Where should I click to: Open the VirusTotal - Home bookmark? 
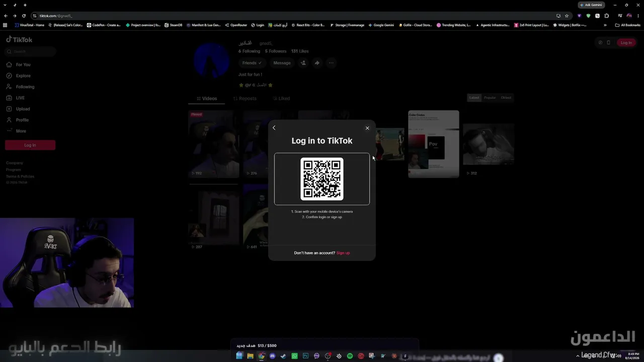pyautogui.click(x=29, y=25)
